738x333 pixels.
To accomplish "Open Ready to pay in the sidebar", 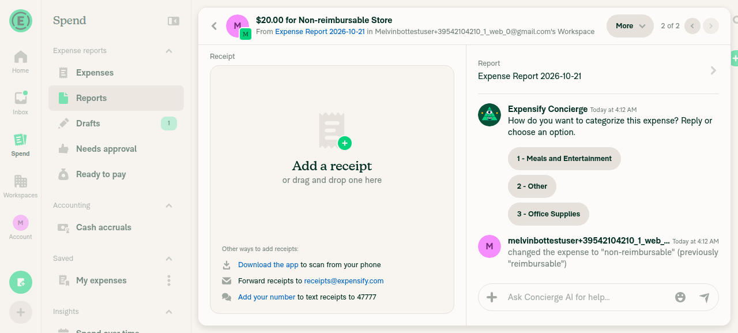I will point(116,174).
